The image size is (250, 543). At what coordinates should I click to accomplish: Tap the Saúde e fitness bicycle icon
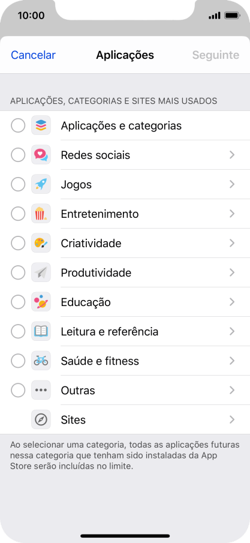(x=41, y=361)
